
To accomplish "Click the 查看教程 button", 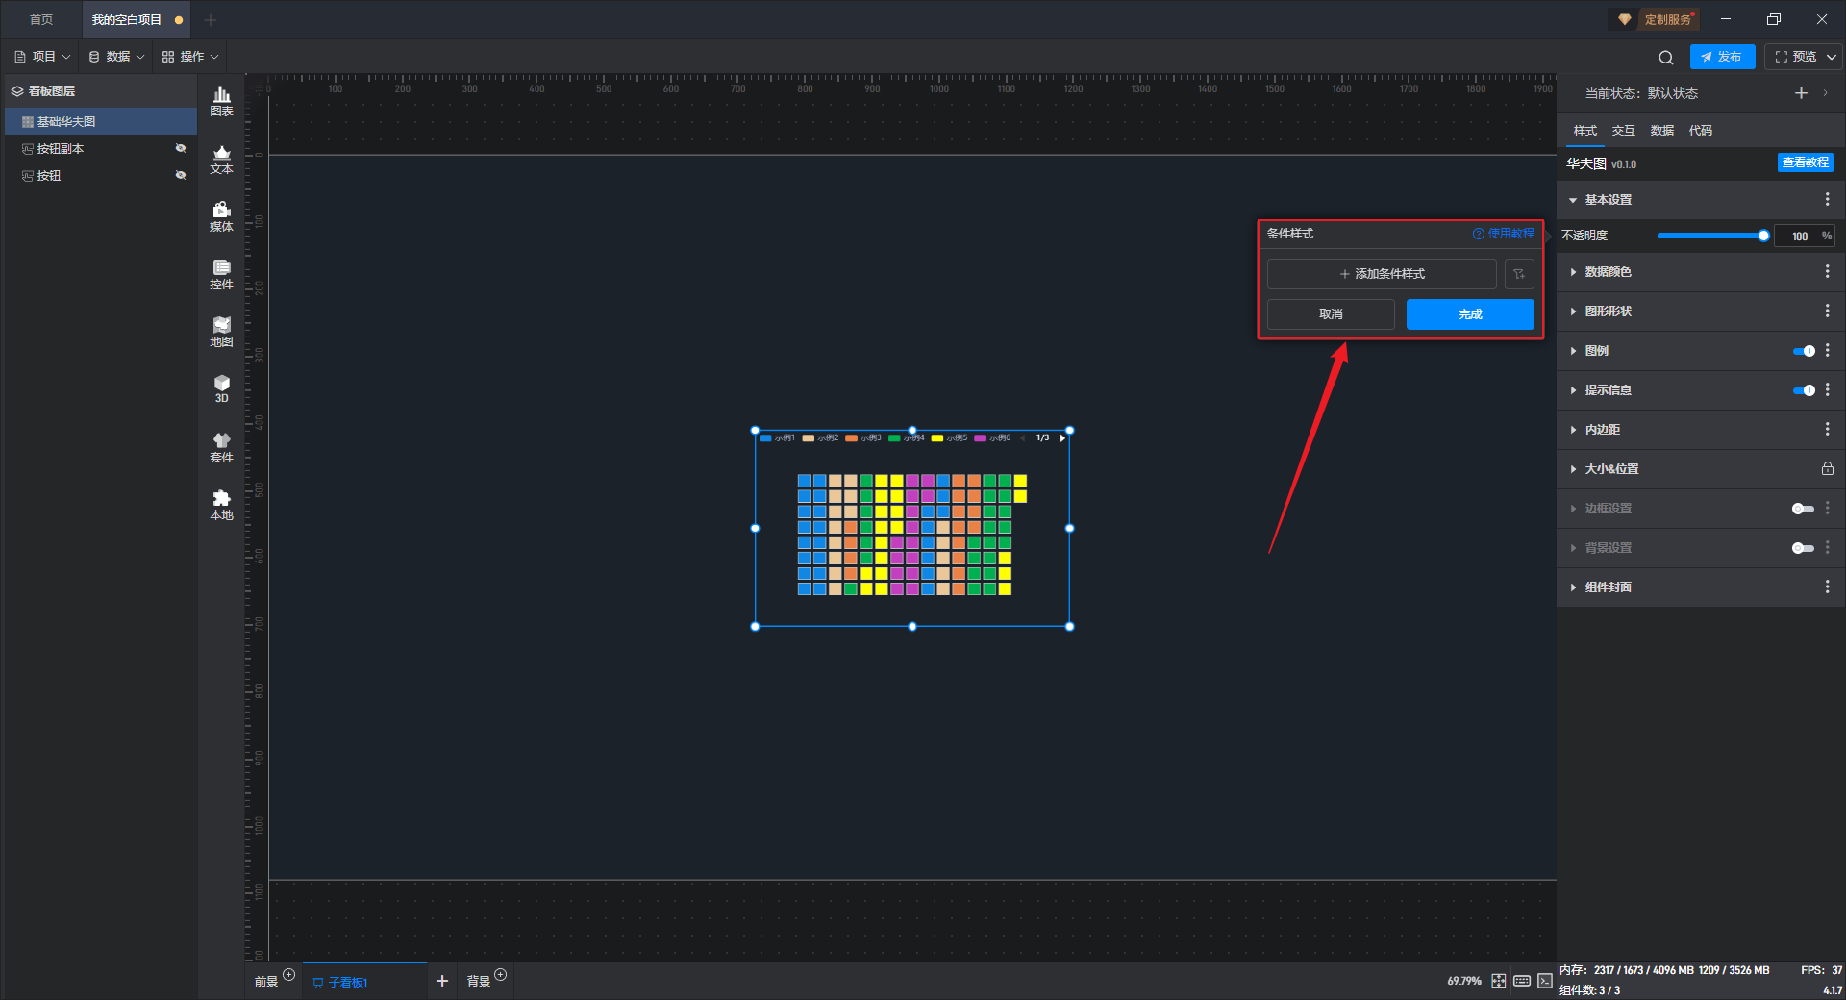I will pyautogui.click(x=1805, y=162).
